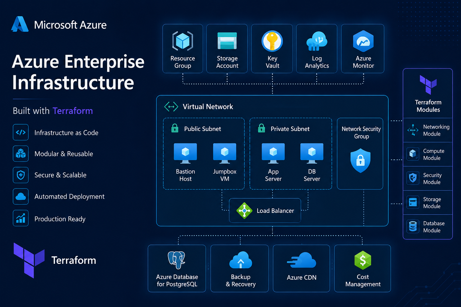Click the Storage Module label
This screenshot has width=461, height=307.
[432, 203]
